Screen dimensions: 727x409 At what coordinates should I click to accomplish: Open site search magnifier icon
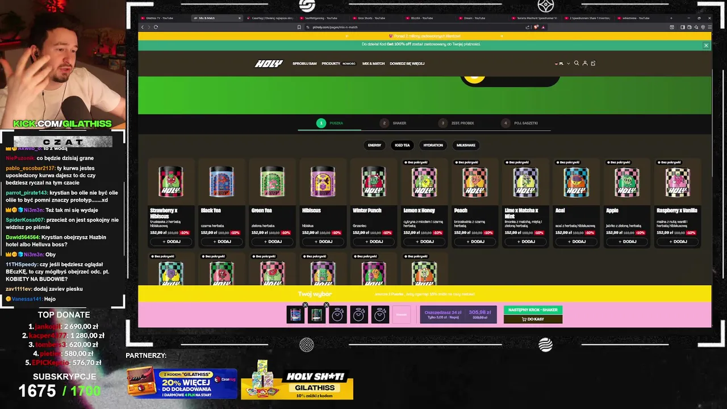tap(576, 63)
